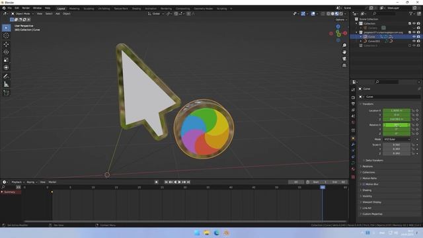Viewport: 423px width, 238px height.
Task: Toggle viewport visibility of Collection
Action: point(414,24)
